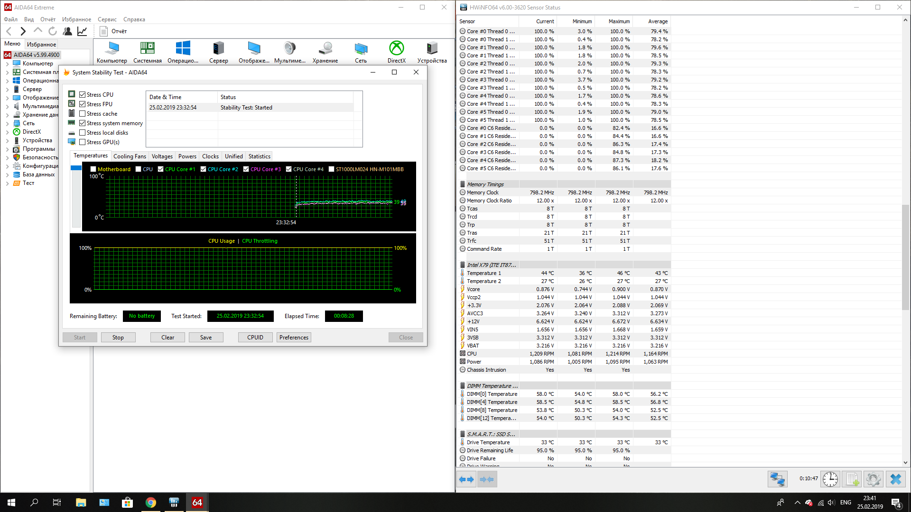
Task: Open the Сервер category icon
Action: click(218, 48)
